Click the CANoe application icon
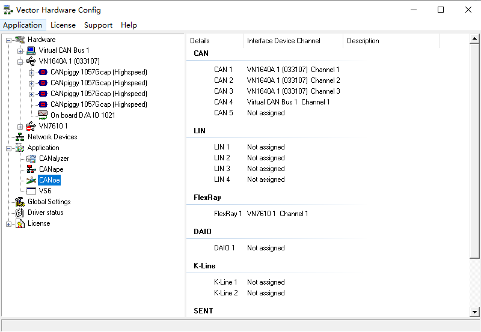The height and width of the screenshot is (332, 481). coord(31,180)
